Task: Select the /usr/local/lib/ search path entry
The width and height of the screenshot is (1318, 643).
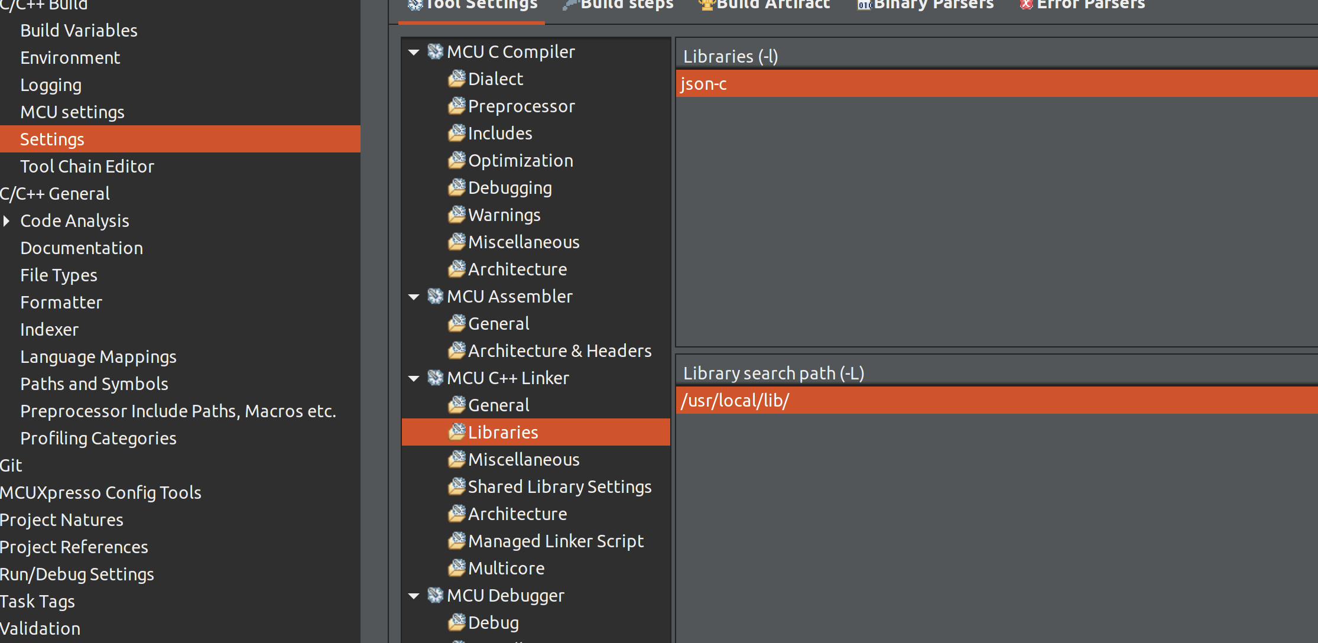Action: coord(735,401)
